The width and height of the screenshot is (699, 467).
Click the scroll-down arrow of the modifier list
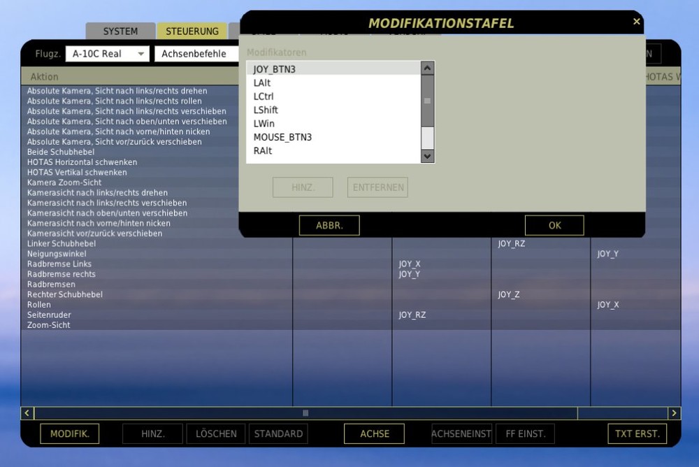tap(426, 157)
